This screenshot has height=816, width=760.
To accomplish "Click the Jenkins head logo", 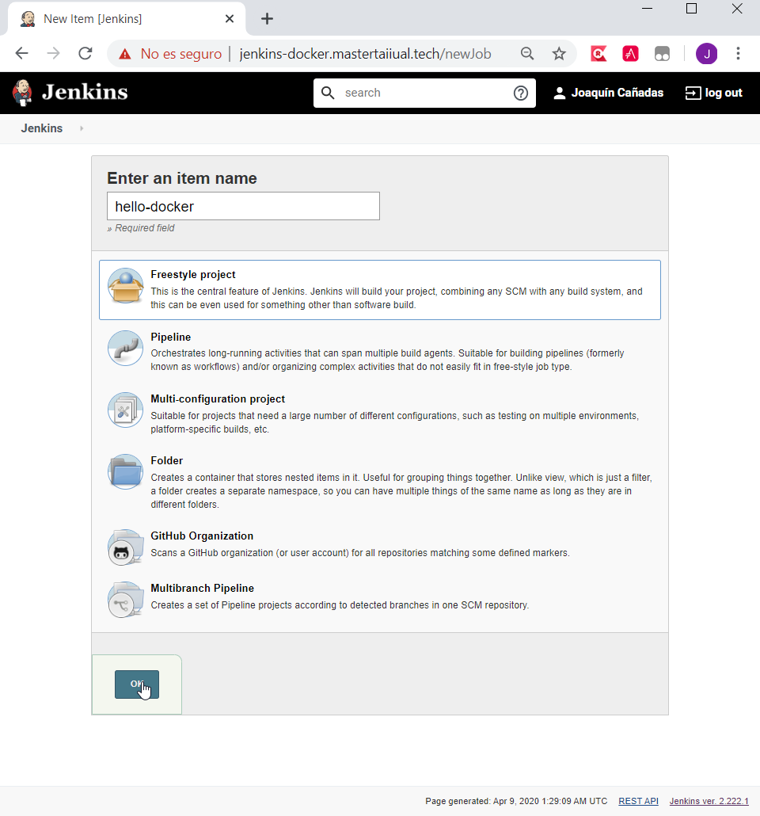I will 22,92.
